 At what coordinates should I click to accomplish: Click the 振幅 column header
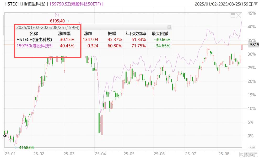point(112,34)
